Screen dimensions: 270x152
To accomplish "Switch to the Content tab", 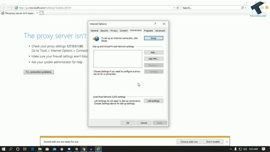I will 124,31.
